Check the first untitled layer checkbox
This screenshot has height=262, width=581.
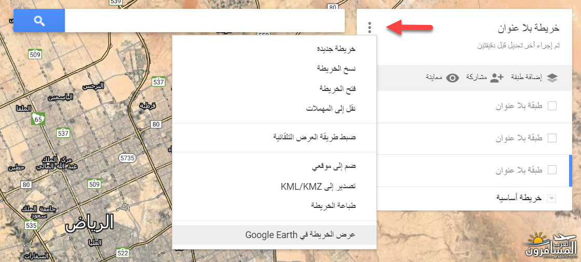pyautogui.click(x=552, y=106)
